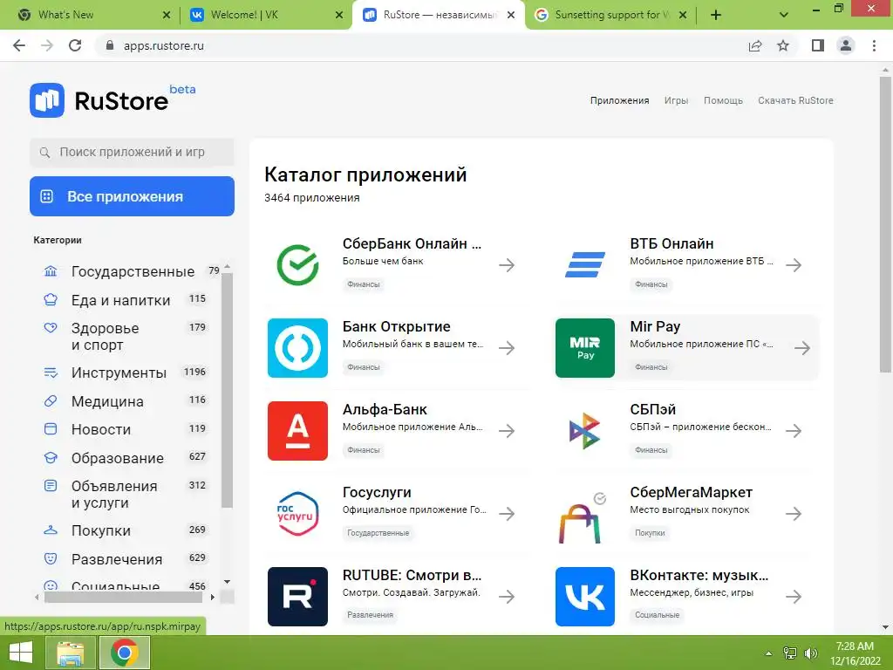The height and width of the screenshot is (670, 893).
Task: Click the ВКонтакте VK app icon
Action: (585, 597)
